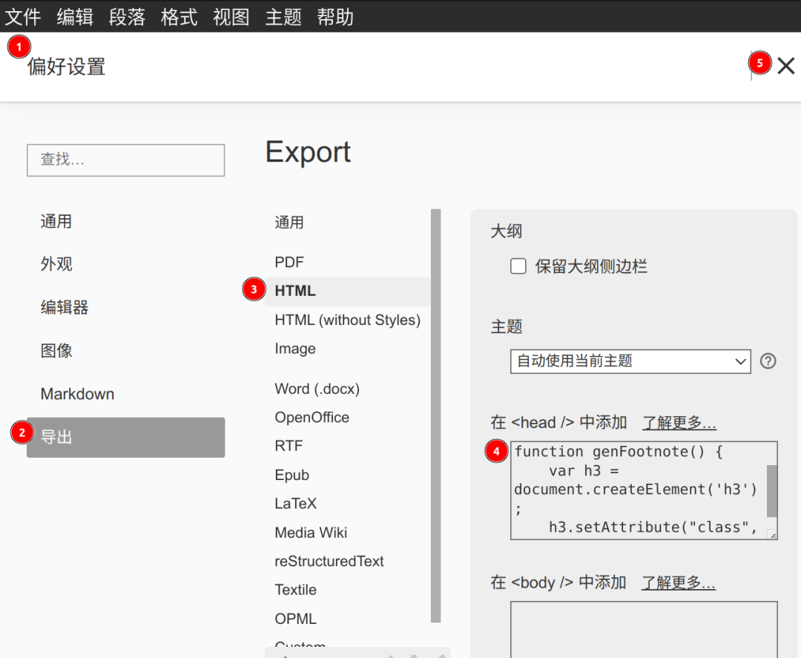Click 了解更多 link next to body section
Viewport: 801px width, 658px height.
point(678,583)
